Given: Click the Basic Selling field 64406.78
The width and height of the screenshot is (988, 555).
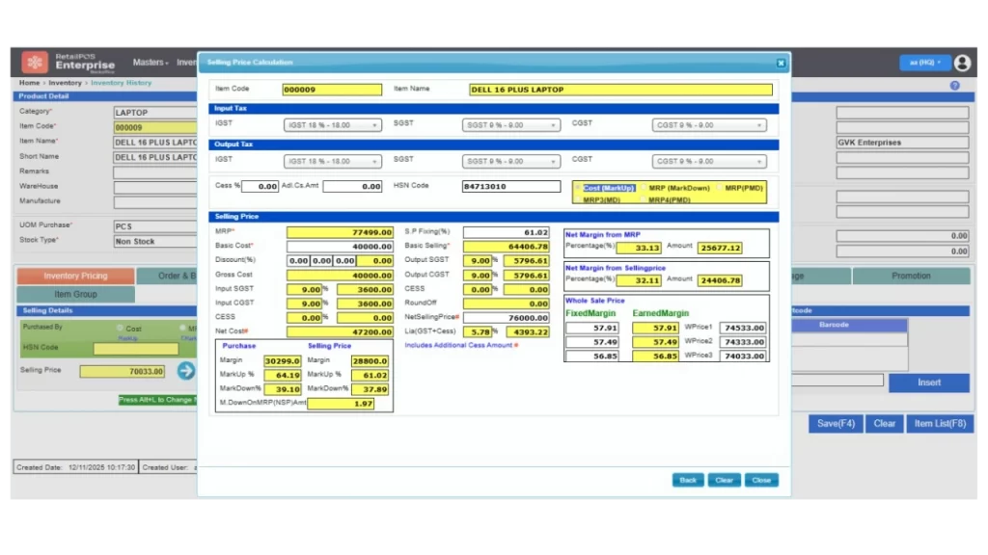Looking at the screenshot, I should 506,247.
